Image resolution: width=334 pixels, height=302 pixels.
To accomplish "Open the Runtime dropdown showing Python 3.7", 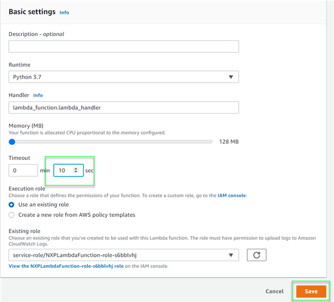I will coord(123,77).
